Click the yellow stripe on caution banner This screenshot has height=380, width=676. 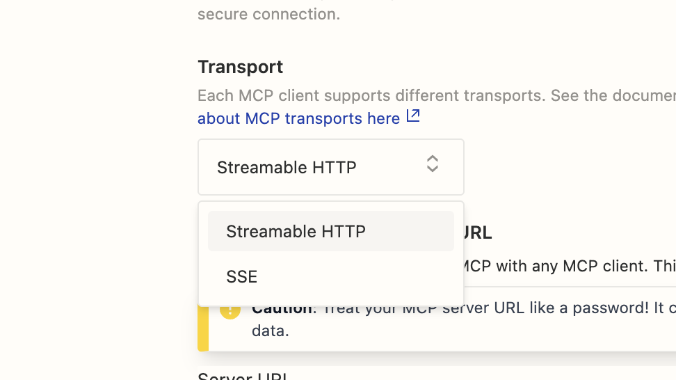pos(203,327)
